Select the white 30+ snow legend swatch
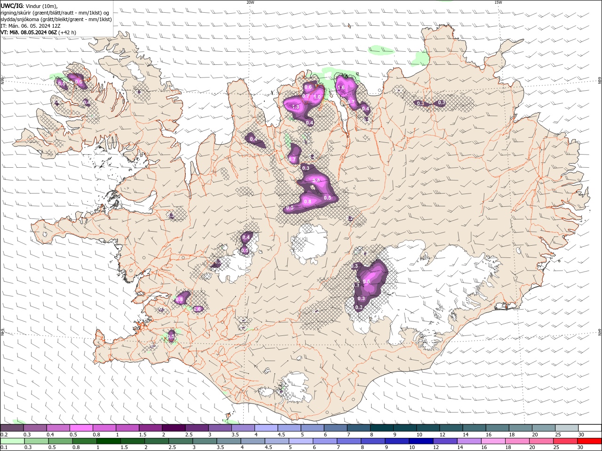 click(x=590, y=428)
